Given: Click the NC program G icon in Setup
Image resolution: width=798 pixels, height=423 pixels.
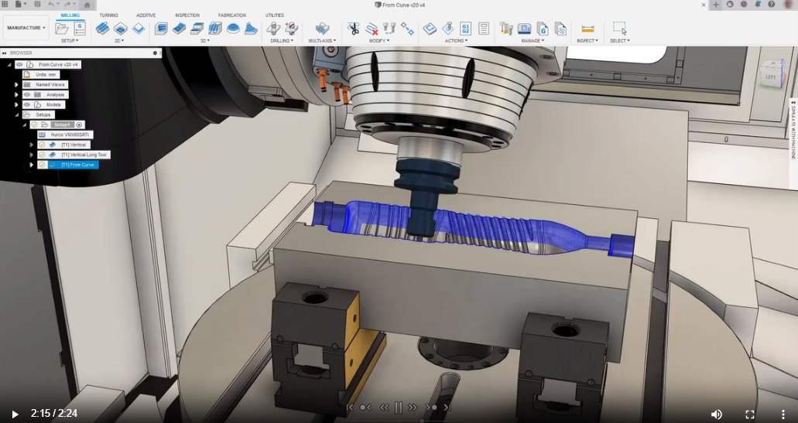Looking at the screenshot, I should tap(80, 29).
